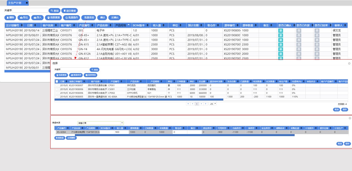The width and height of the screenshot is (352, 171).
Task: Click the 新增数据 add data button
Action: 60,138
